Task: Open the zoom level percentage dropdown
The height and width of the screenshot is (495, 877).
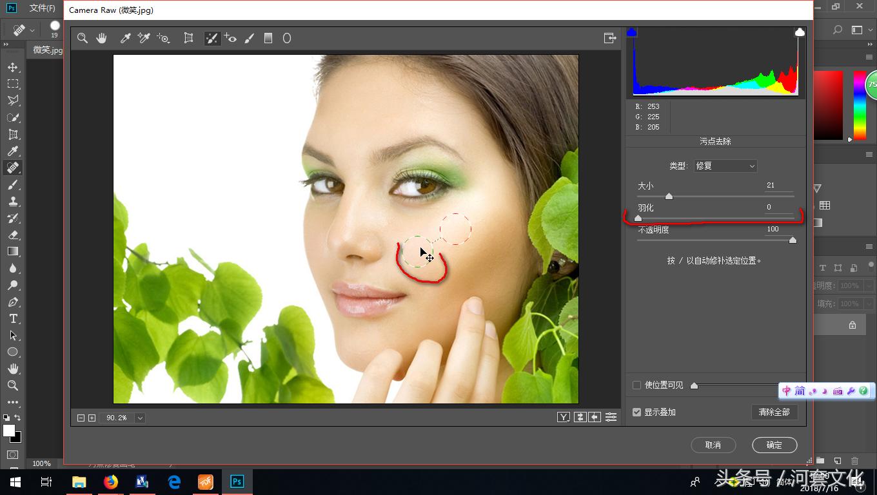Action: coord(141,417)
